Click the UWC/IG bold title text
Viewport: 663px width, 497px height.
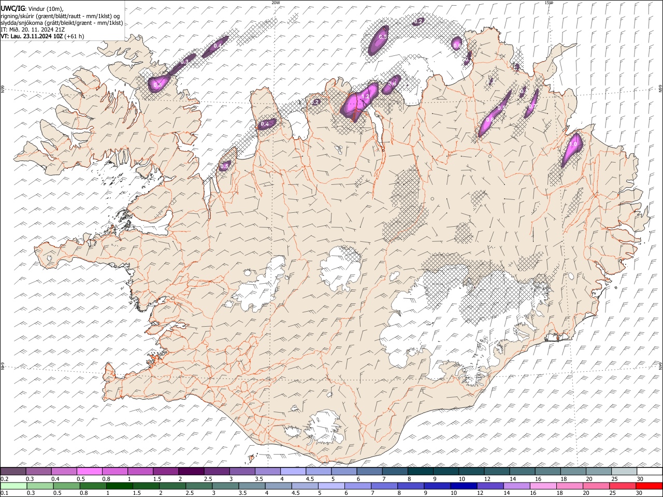(x=12, y=8)
